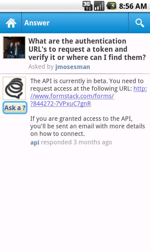Screen dimensions: 150x251
Task: Open the Formstack spiral logo avatar
Action: pyautogui.click(x=14, y=88)
